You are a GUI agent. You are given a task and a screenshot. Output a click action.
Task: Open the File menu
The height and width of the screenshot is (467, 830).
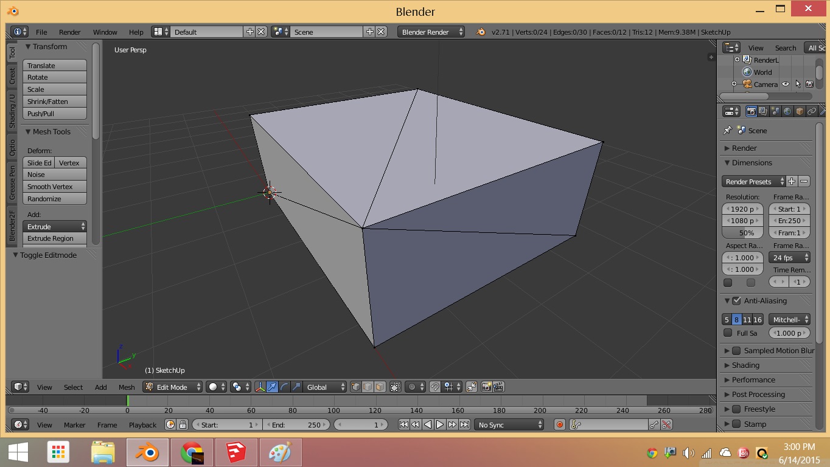click(41, 32)
